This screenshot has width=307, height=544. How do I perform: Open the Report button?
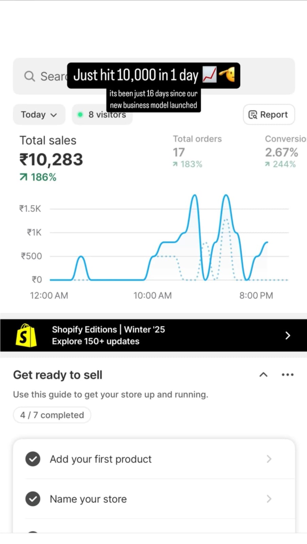point(269,115)
